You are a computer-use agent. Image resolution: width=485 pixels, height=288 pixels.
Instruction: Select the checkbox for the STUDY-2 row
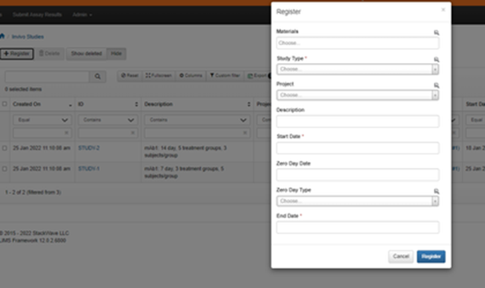5,148
